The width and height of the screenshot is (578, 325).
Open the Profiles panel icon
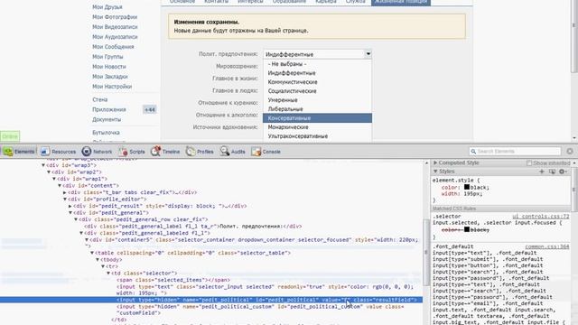click(x=191, y=151)
